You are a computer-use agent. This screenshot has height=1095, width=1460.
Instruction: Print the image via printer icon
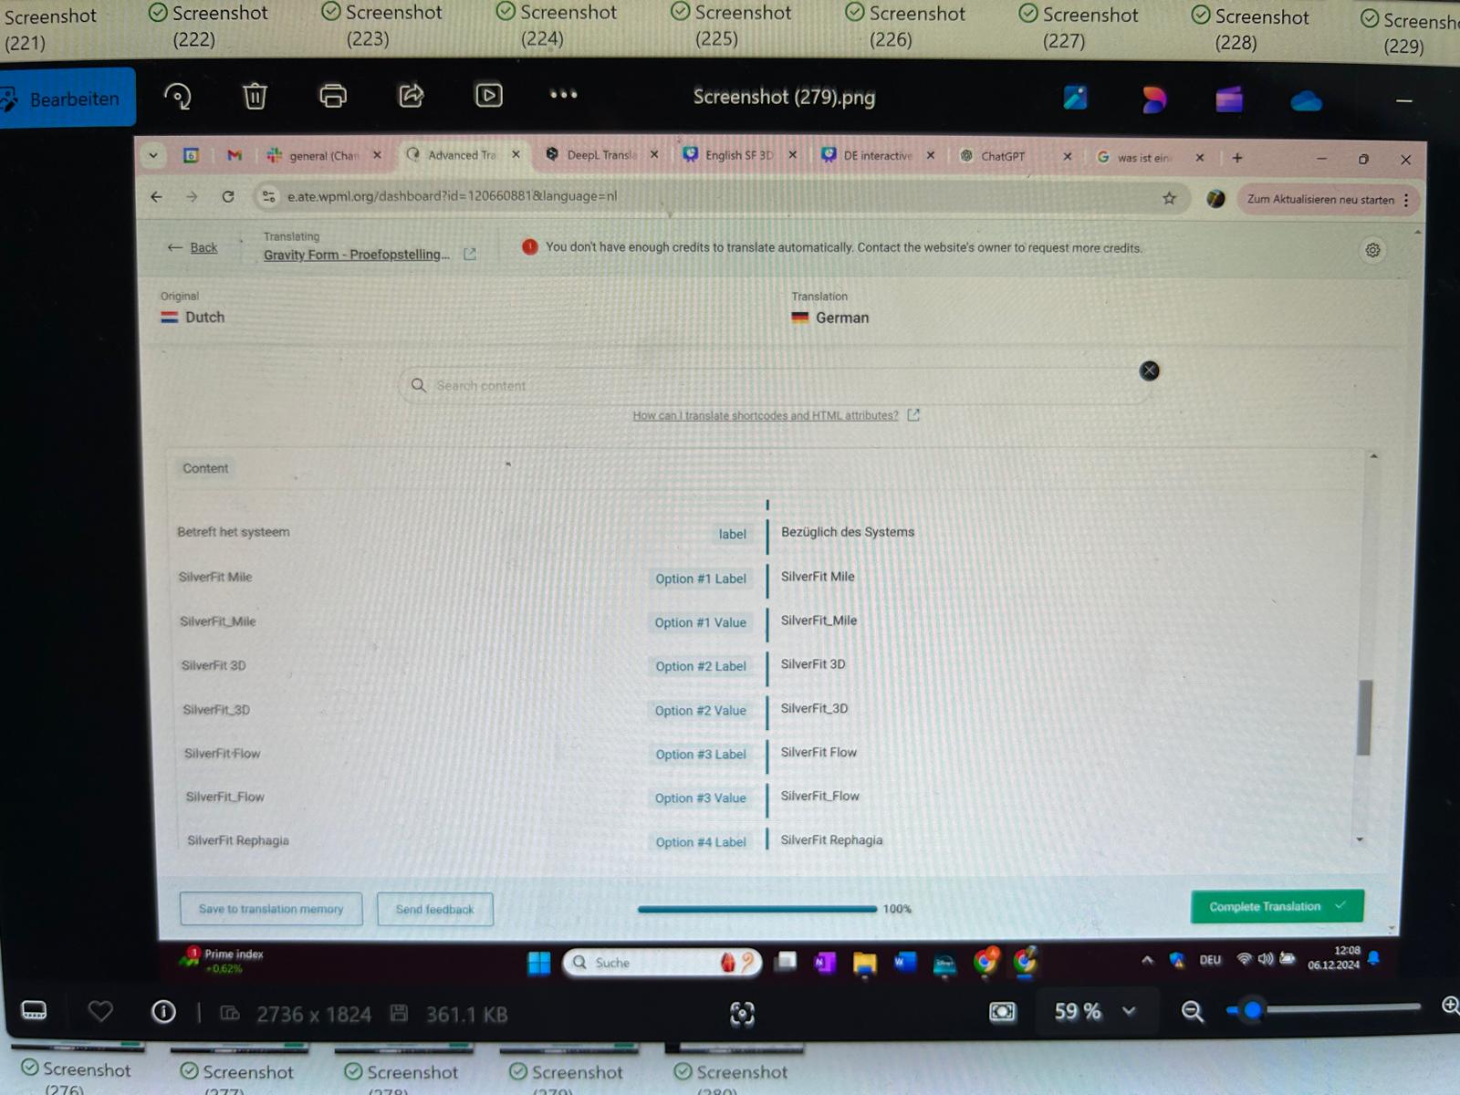click(333, 96)
